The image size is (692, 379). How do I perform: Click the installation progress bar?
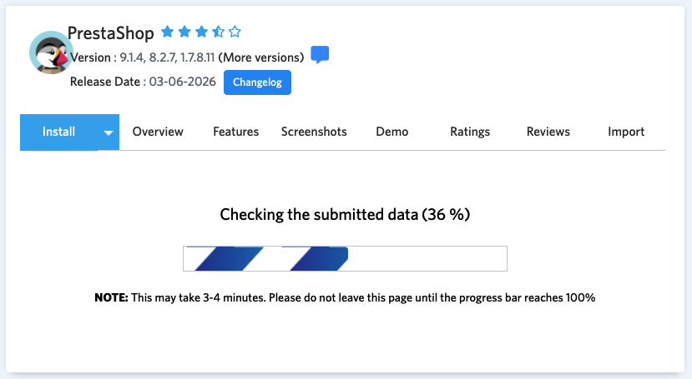coord(345,258)
